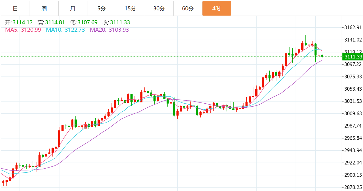363x191 pixels.
Task: Click the 2965.84 price axis label
Action: [x=353, y=138]
